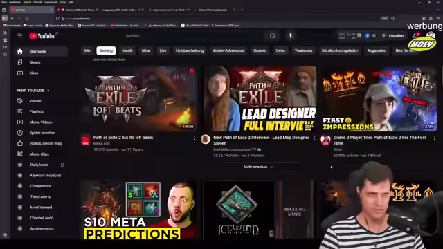Select the Angesehen filter chip
Screen dimensions: 443x249
coord(377,50)
